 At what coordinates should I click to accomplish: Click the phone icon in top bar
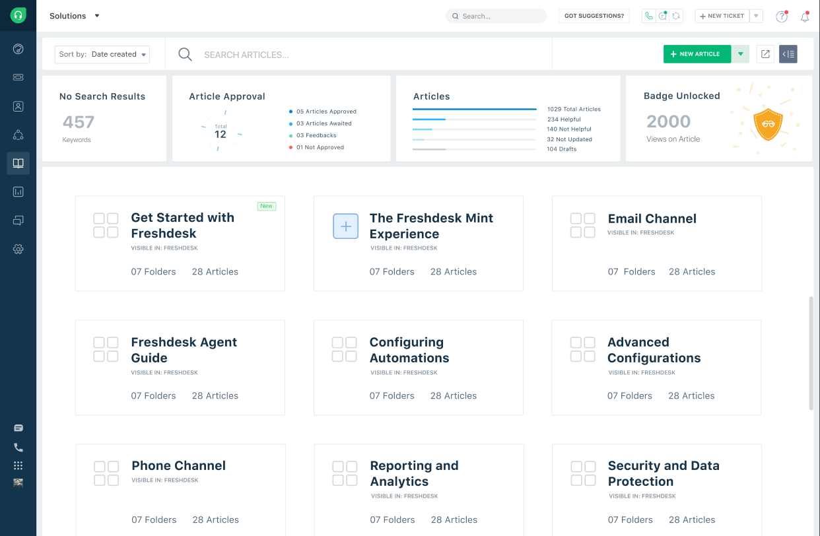648,16
